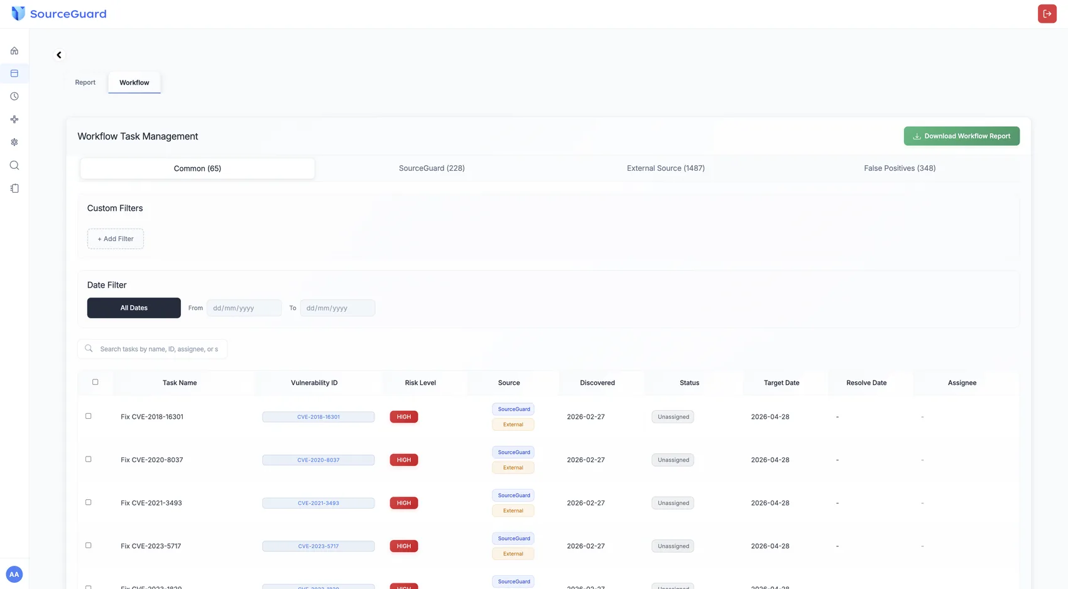Image resolution: width=1068 pixels, height=589 pixels.
Task: Select the Common (65) tab
Action: [x=197, y=168]
